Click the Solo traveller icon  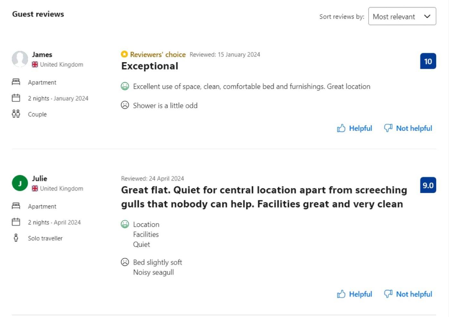click(16, 238)
